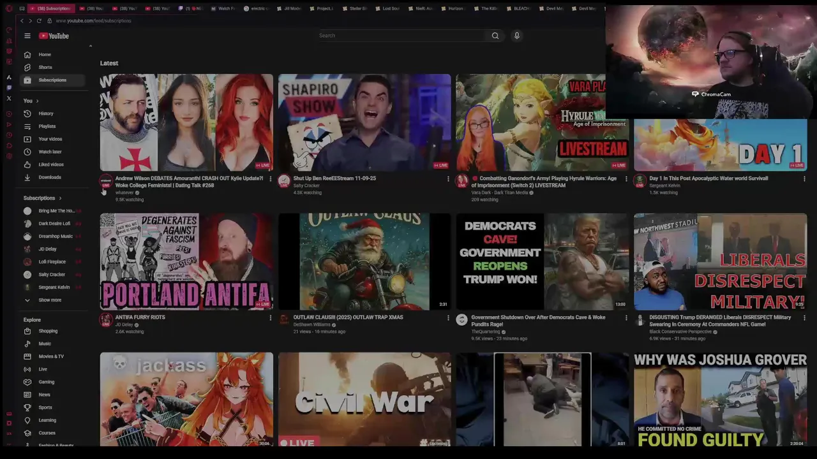Click into the YouTube Search field
Image resolution: width=817 pixels, height=459 pixels.
401,36
